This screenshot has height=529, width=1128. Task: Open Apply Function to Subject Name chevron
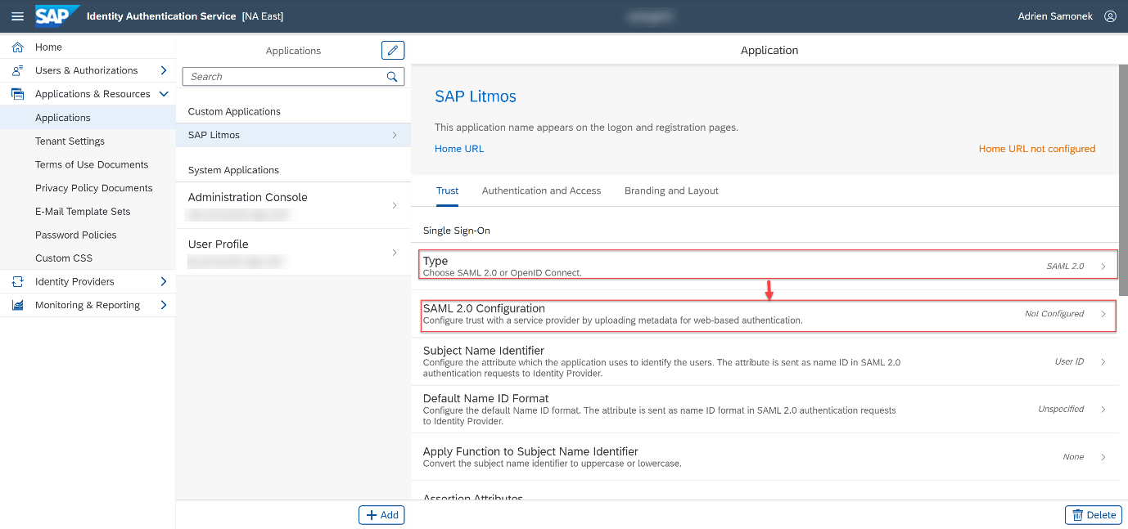[1103, 457]
